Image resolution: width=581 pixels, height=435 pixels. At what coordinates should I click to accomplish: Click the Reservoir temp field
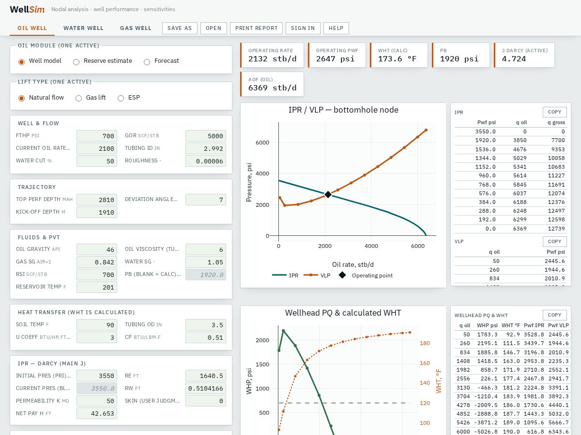pos(97,287)
